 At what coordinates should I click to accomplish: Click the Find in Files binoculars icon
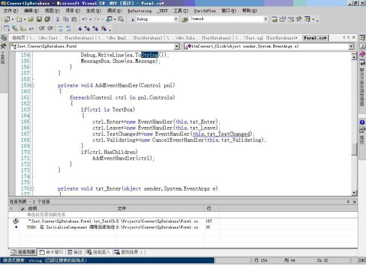(x=185, y=19)
